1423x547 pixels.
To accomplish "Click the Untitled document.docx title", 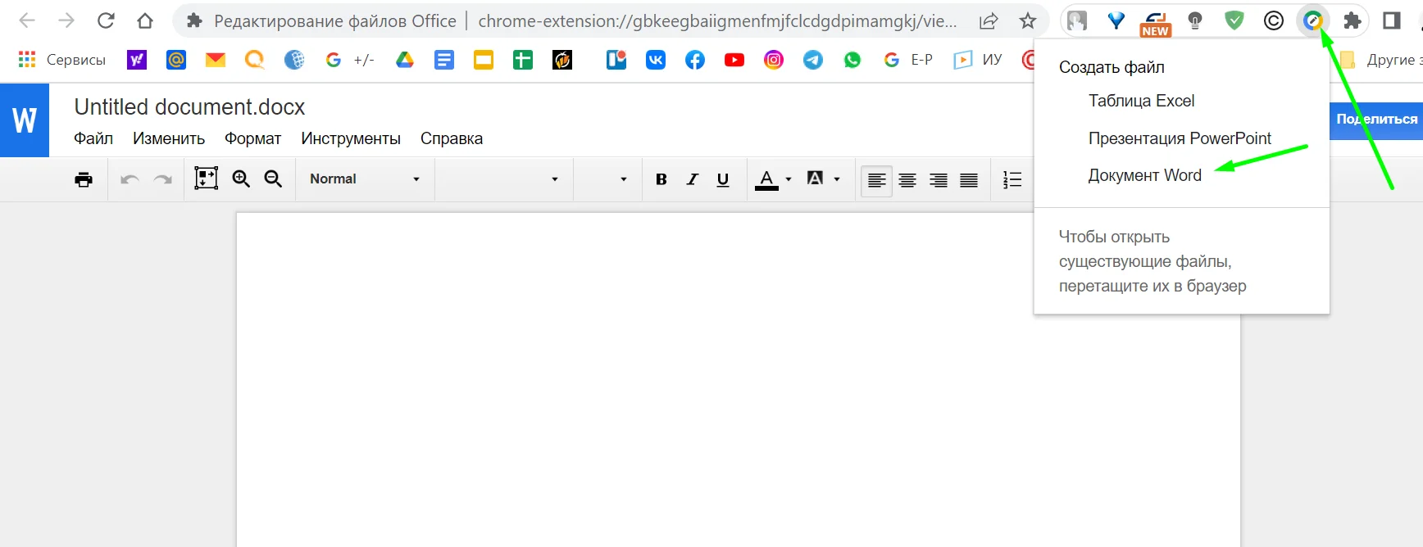I will tap(189, 106).
